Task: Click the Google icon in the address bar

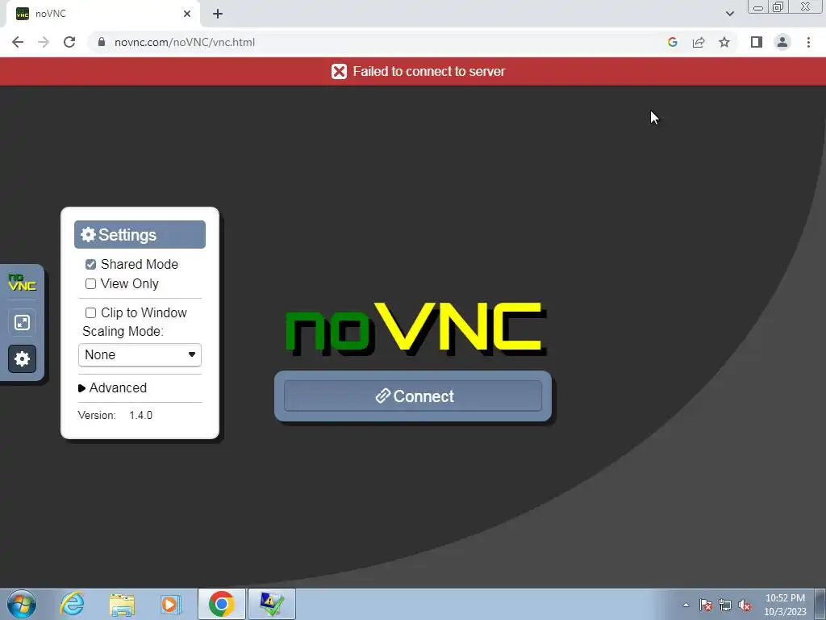Action: [x=672, y=42]
